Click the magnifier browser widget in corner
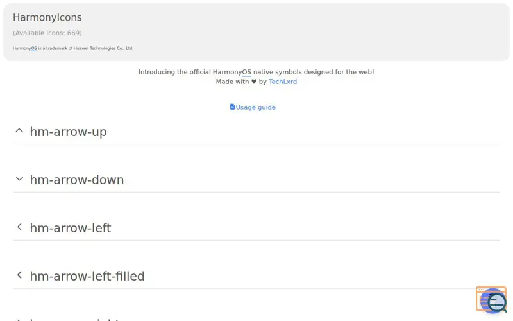Viewport: 513px width, 321px height. point(491,300)
